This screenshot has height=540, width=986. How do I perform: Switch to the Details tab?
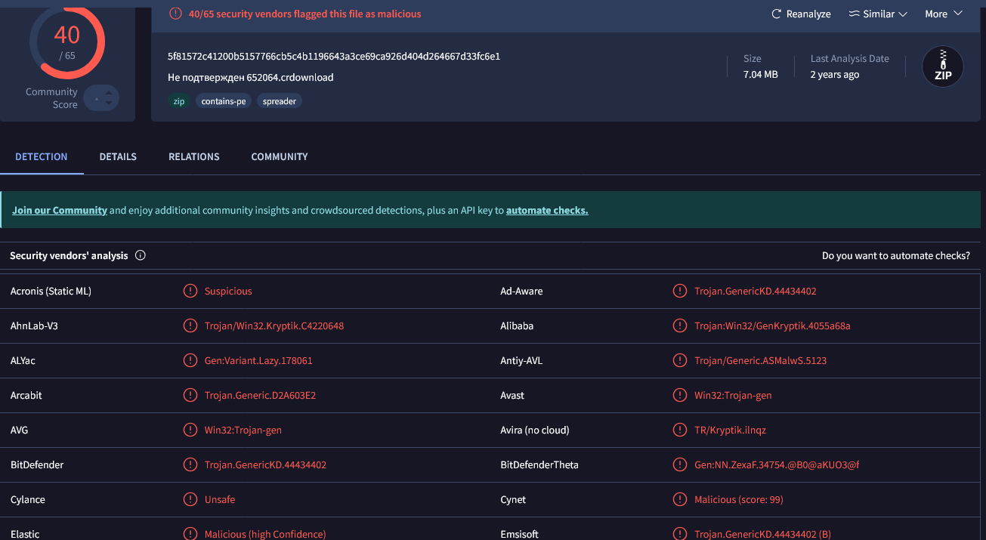118,156
